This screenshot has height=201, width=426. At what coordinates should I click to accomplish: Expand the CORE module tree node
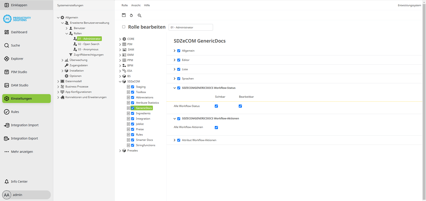pos(120,39)
